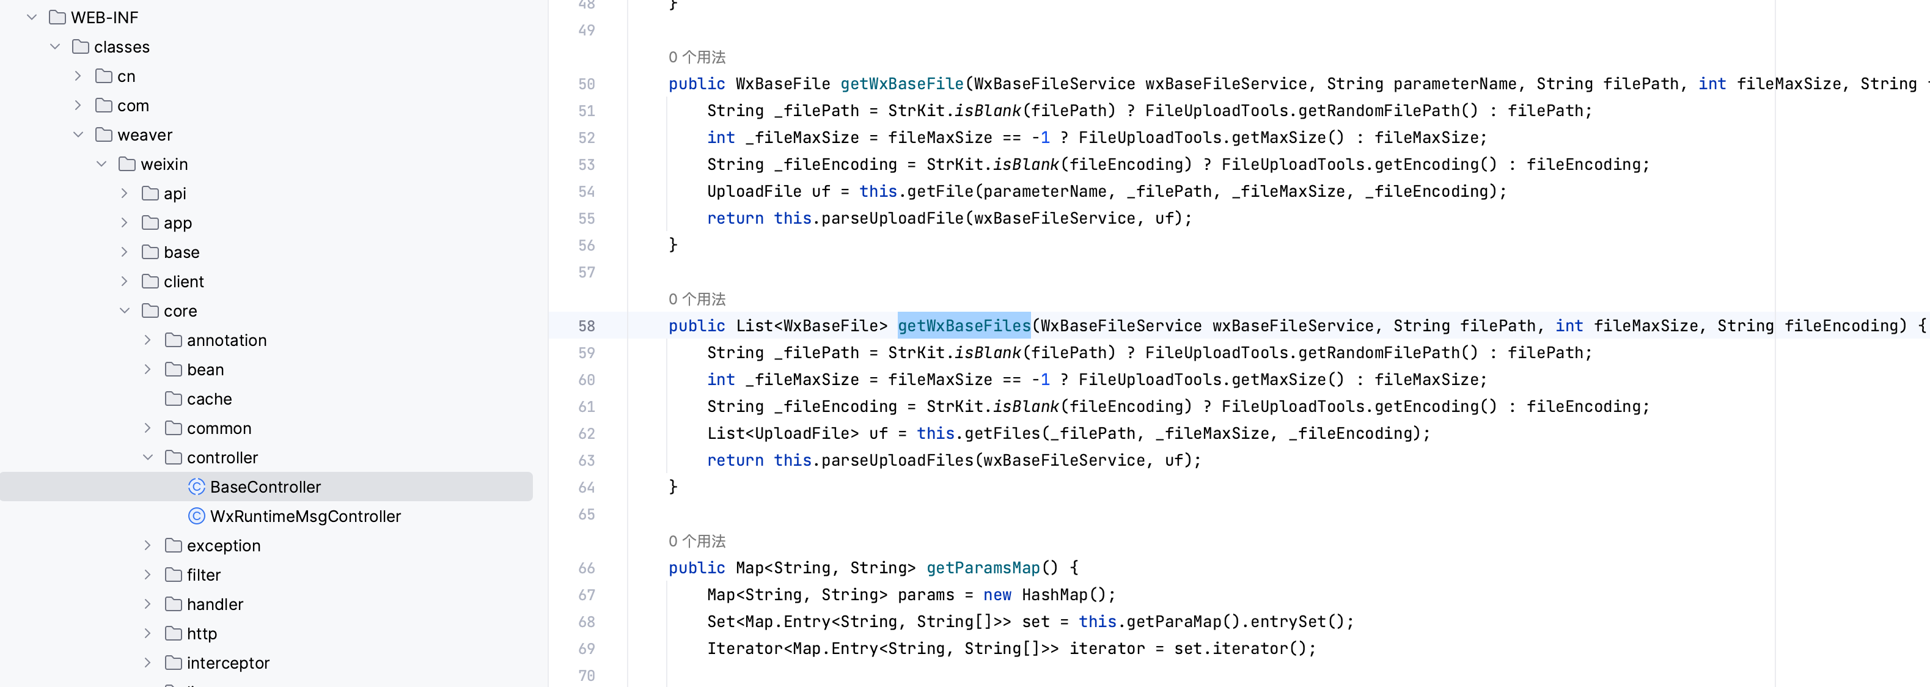The image size is (1930, 687).
Task: Click the WEB-INF folder icon
Action: tap(57, 17)
